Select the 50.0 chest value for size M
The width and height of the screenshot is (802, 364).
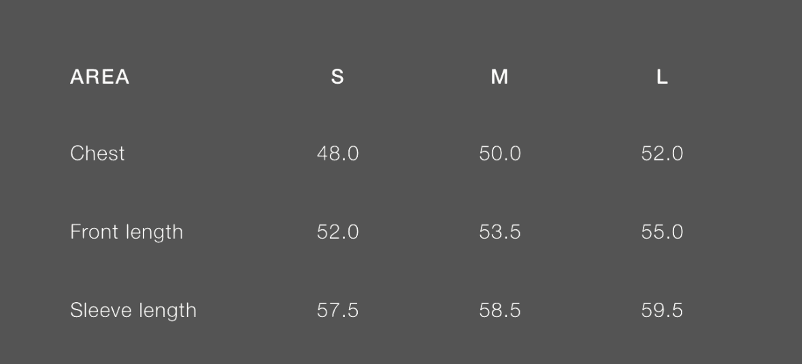point(499,153)
